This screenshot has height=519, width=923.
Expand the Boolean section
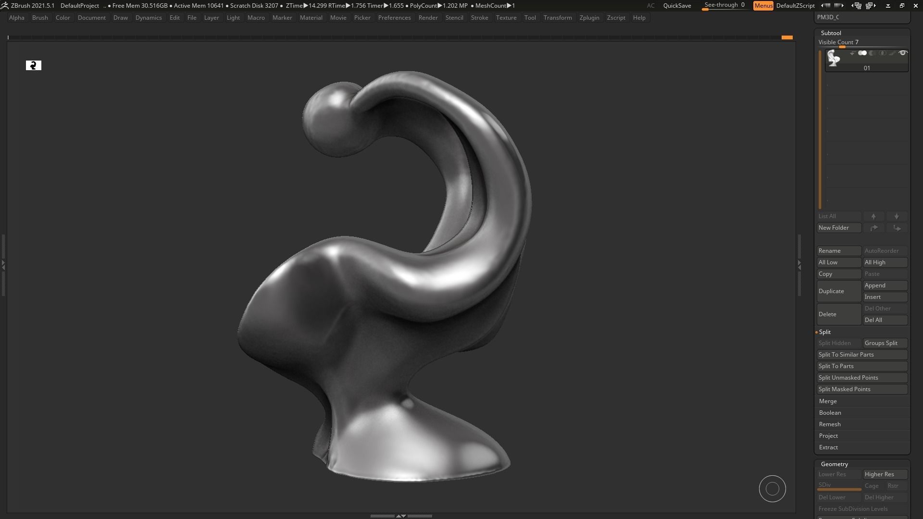tap(830, 413)
